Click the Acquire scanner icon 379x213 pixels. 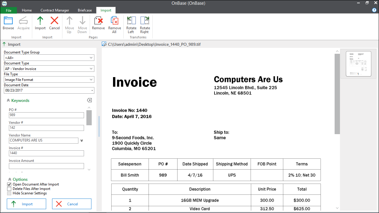coord(23,20)
